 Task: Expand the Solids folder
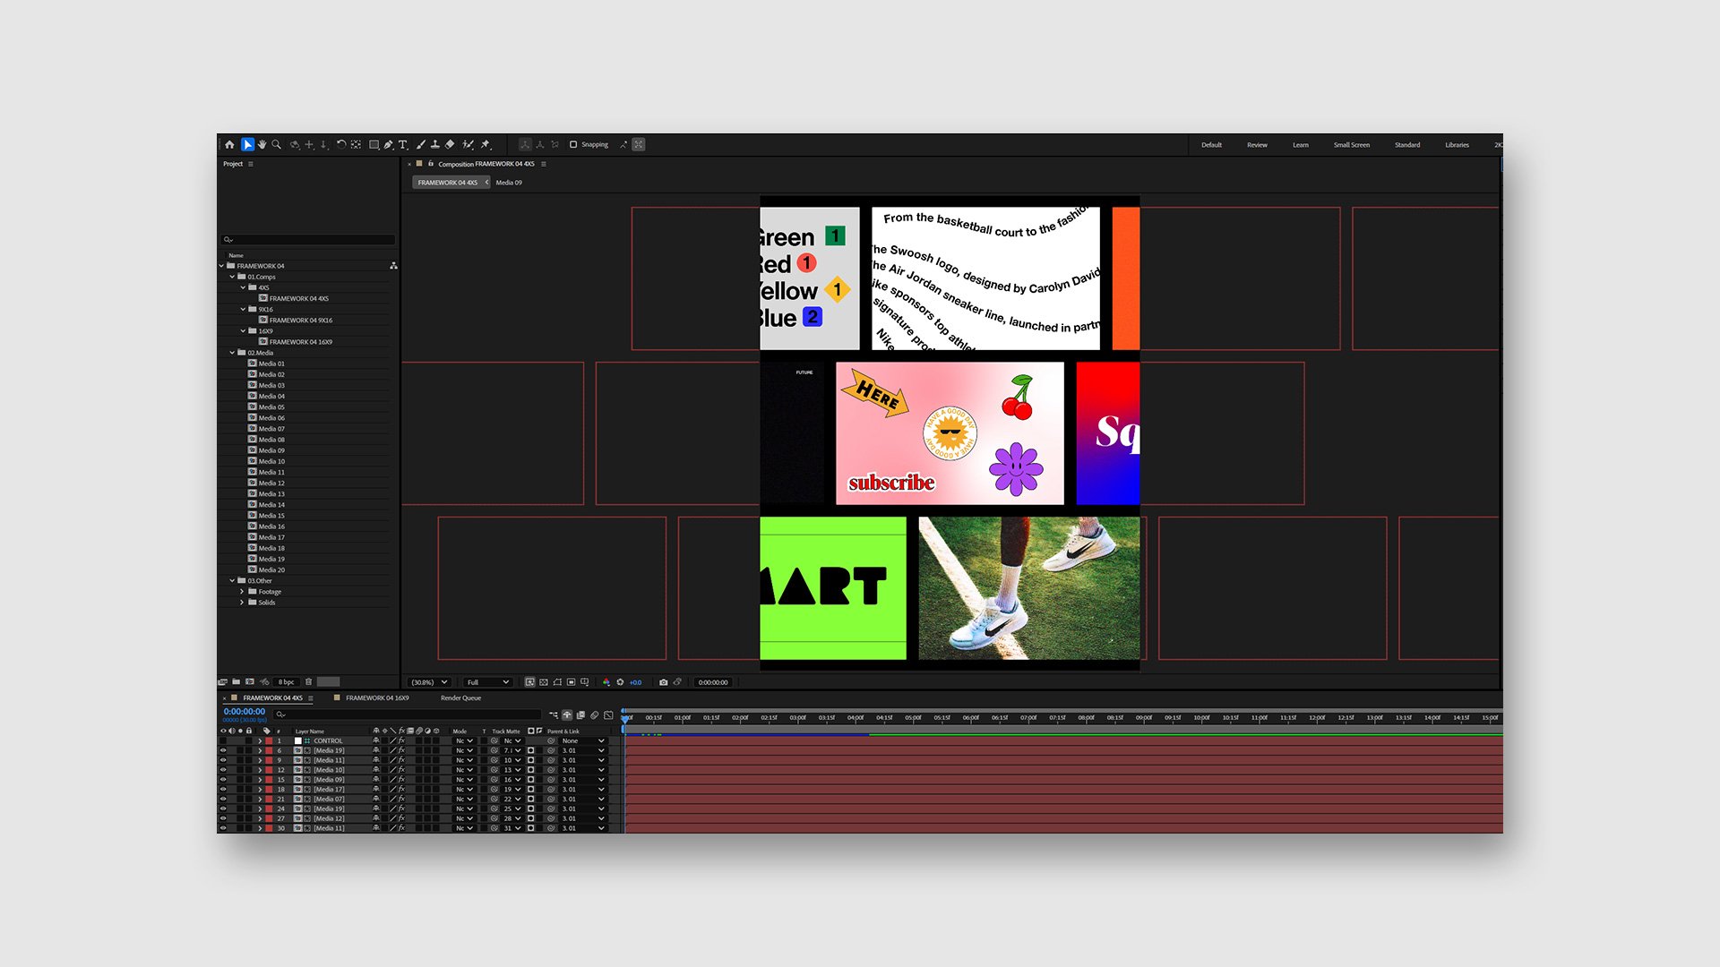242,603
